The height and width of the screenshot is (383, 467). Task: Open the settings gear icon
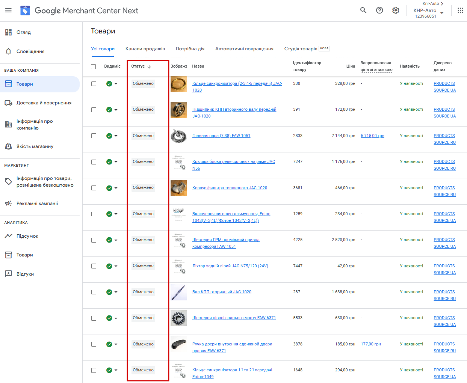point(396,10)
